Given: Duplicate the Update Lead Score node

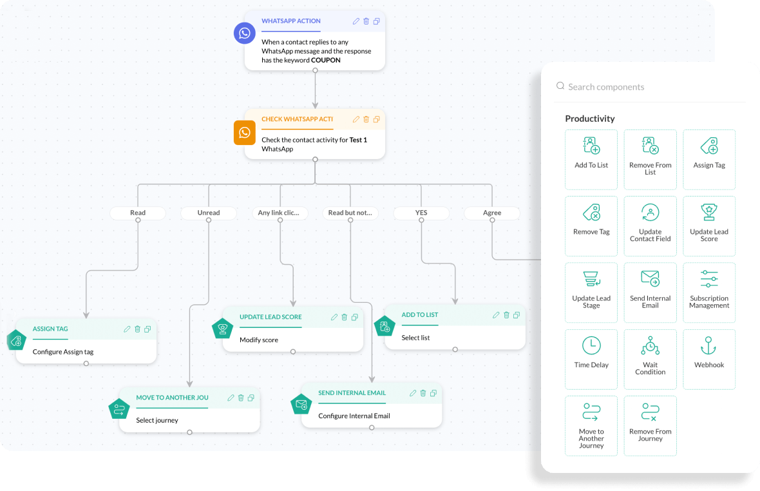Looking at the screenshot, I should [355, 317].
